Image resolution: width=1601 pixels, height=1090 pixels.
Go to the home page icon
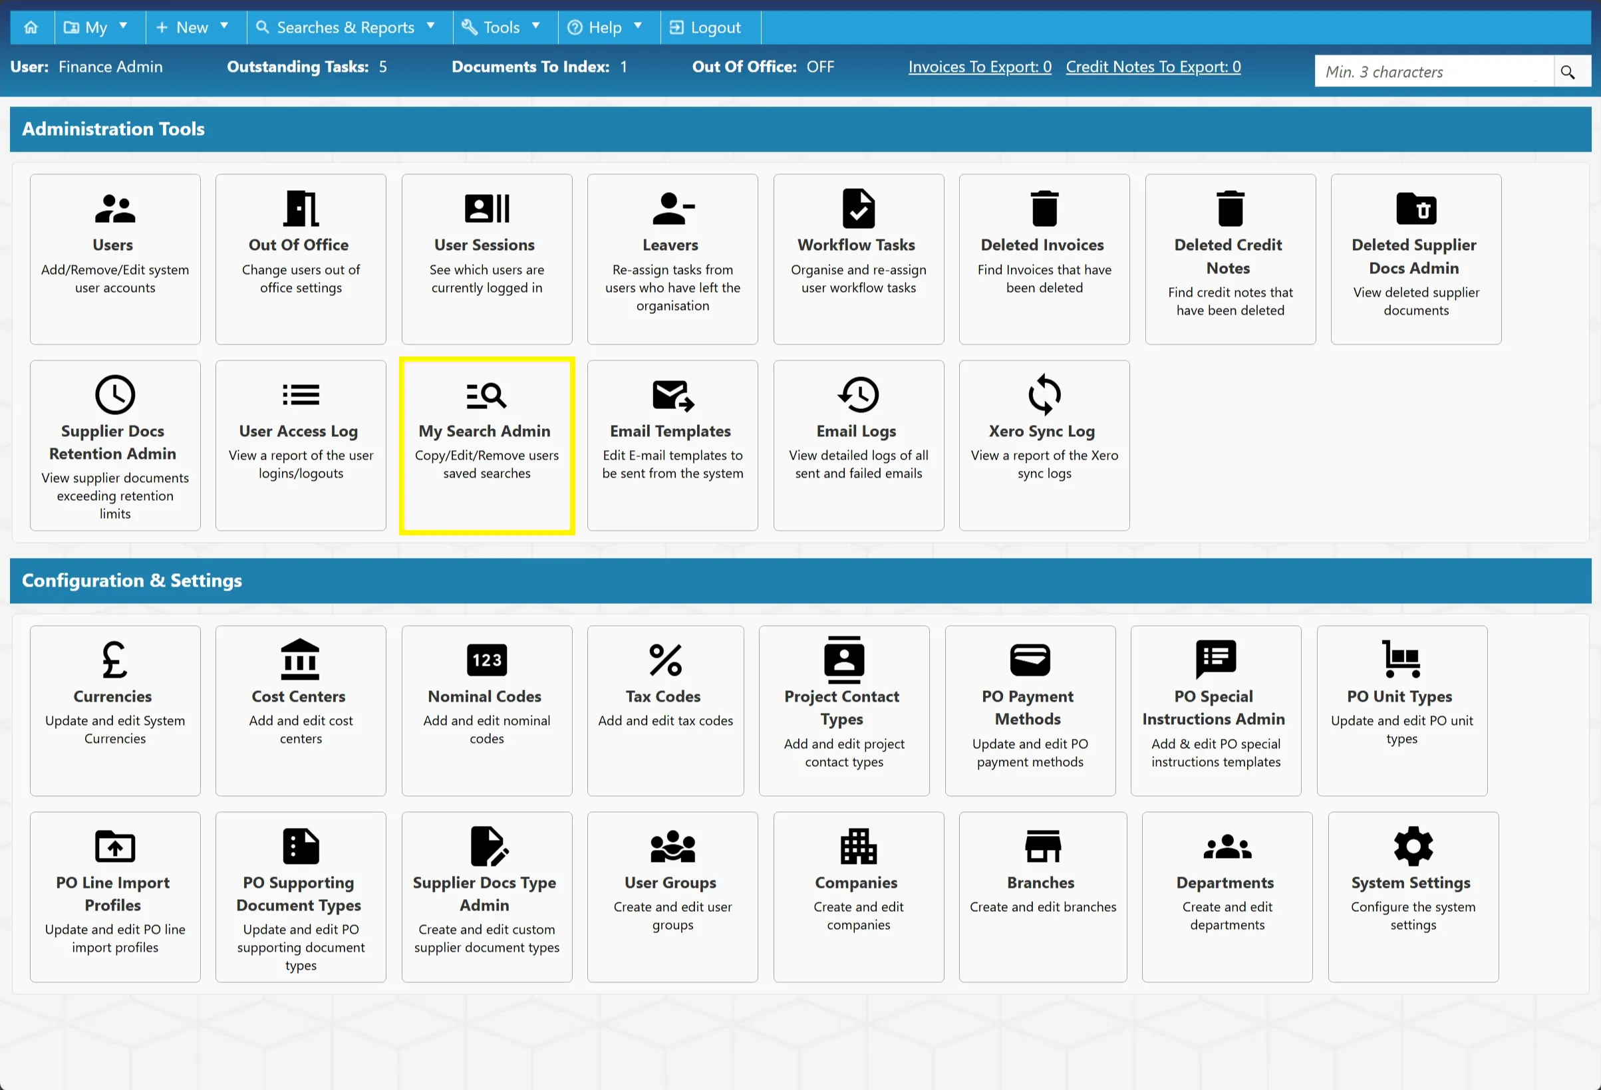click(x=31, y=27)
